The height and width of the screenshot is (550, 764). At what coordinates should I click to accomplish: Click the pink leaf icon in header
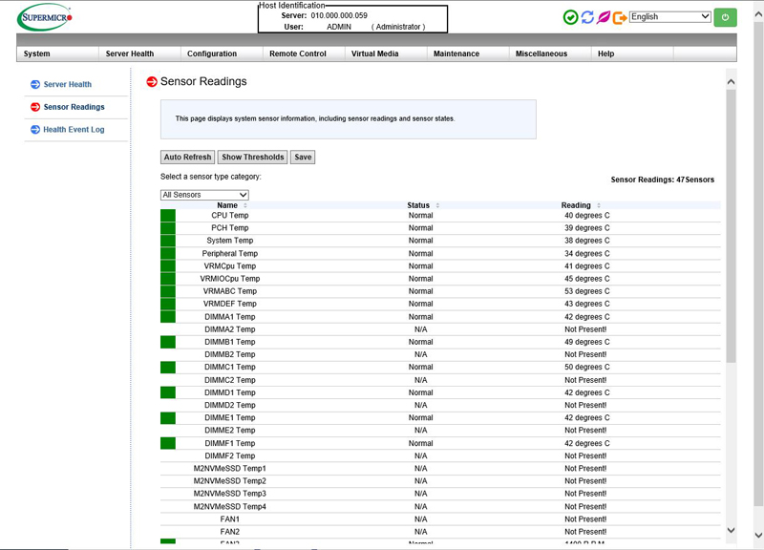pos(603,17)
